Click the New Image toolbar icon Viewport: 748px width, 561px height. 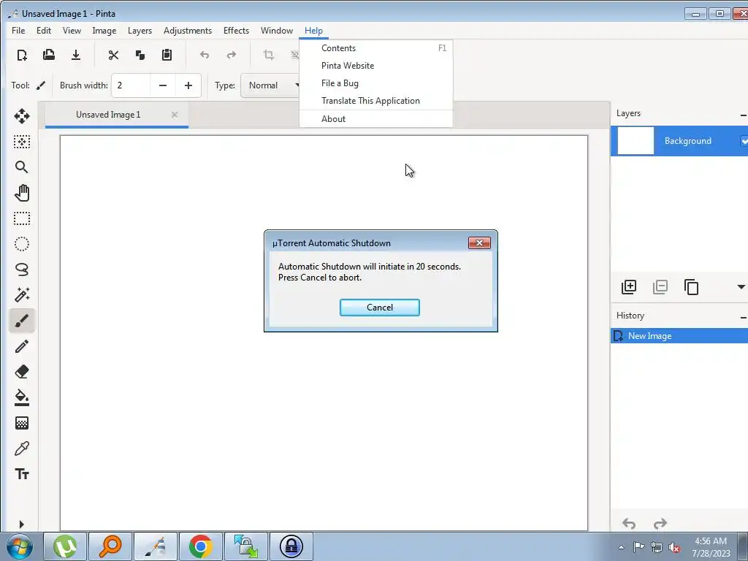22,55
